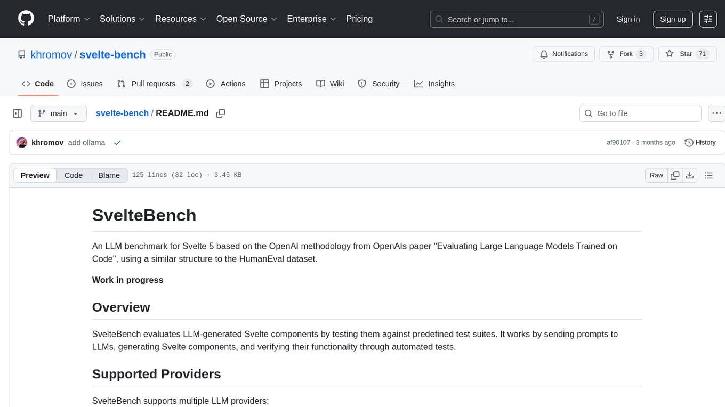Screen dimensions: 725x407
Task: Switch to Blame view
Action: [x=109, y=175]
